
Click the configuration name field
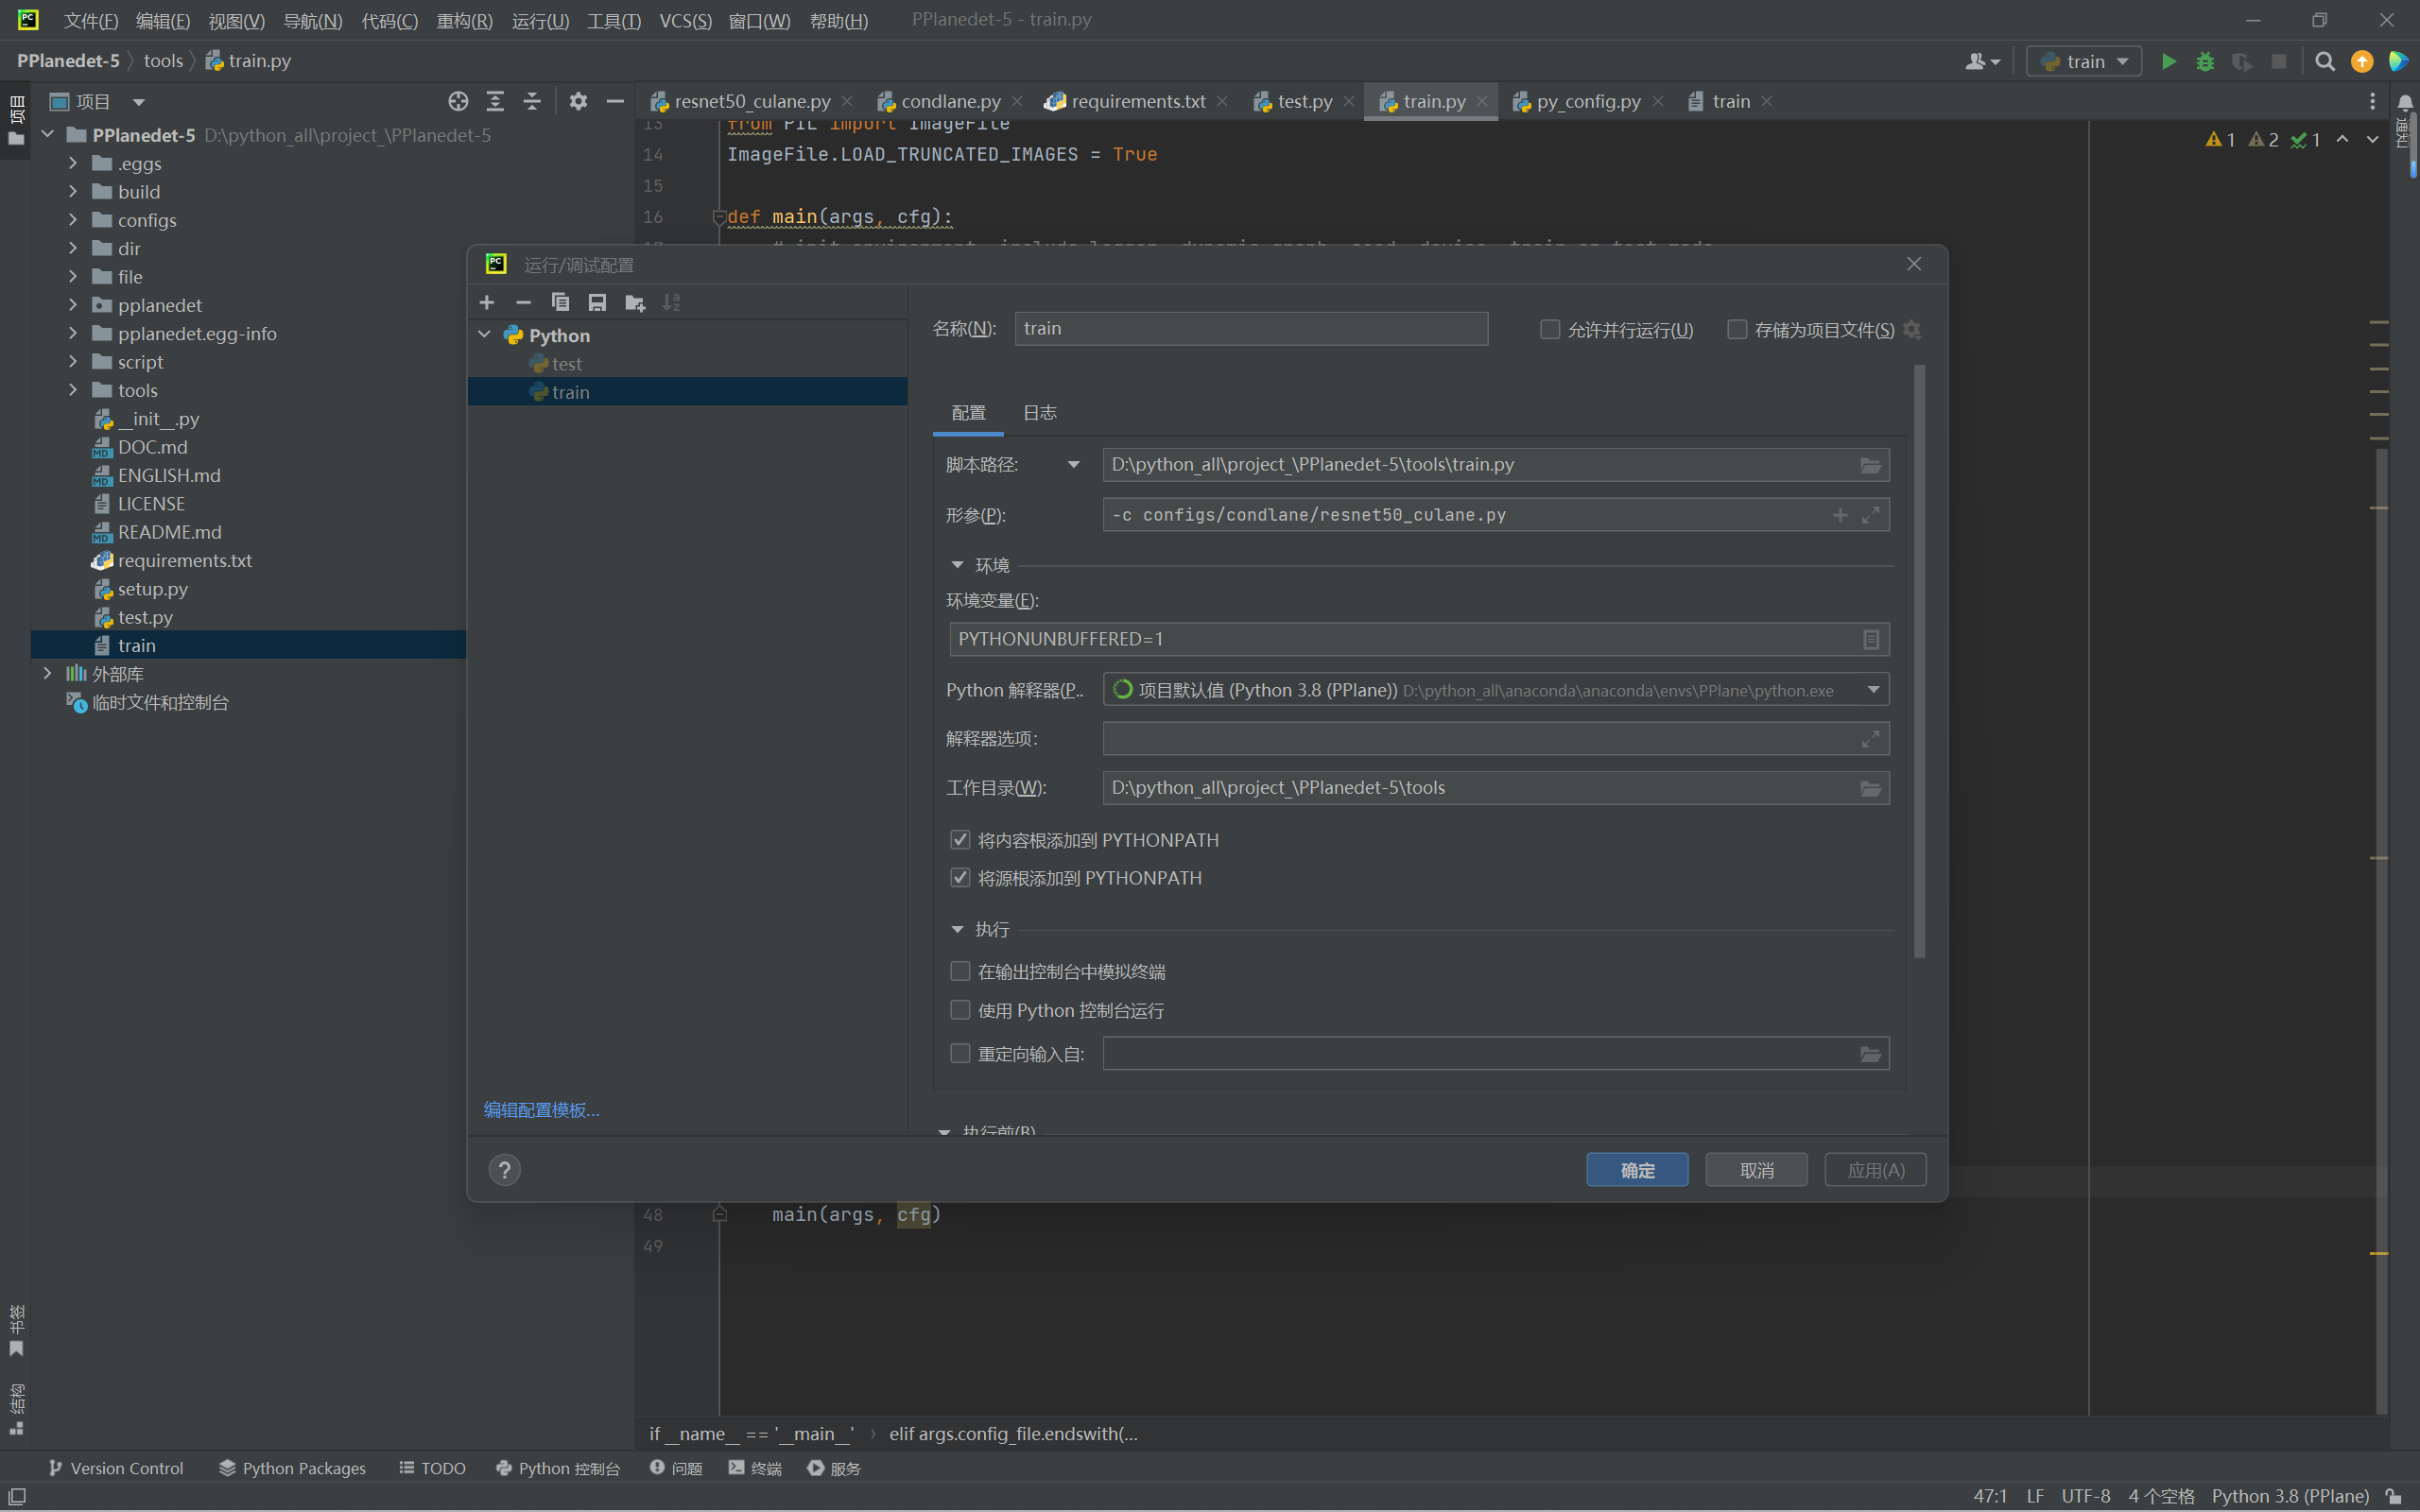(x=1251, y=328)
